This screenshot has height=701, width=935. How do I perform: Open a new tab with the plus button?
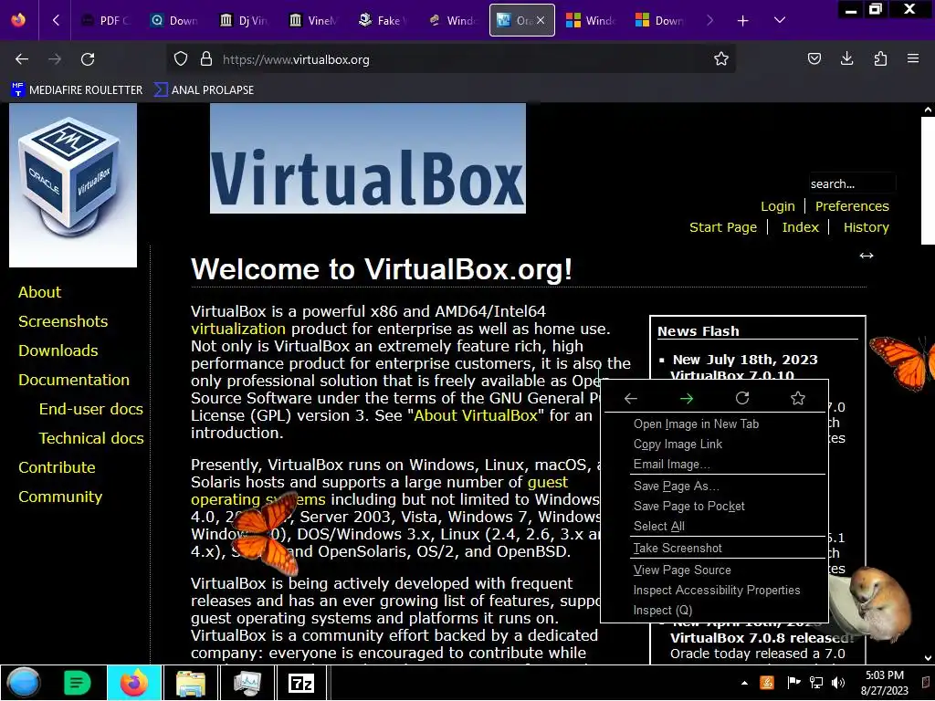pos(742,21)
